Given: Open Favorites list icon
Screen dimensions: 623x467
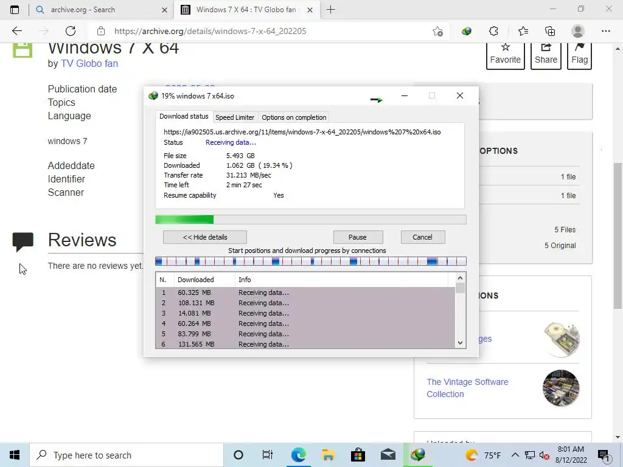Looking at the screenshot, I should 523,31.
